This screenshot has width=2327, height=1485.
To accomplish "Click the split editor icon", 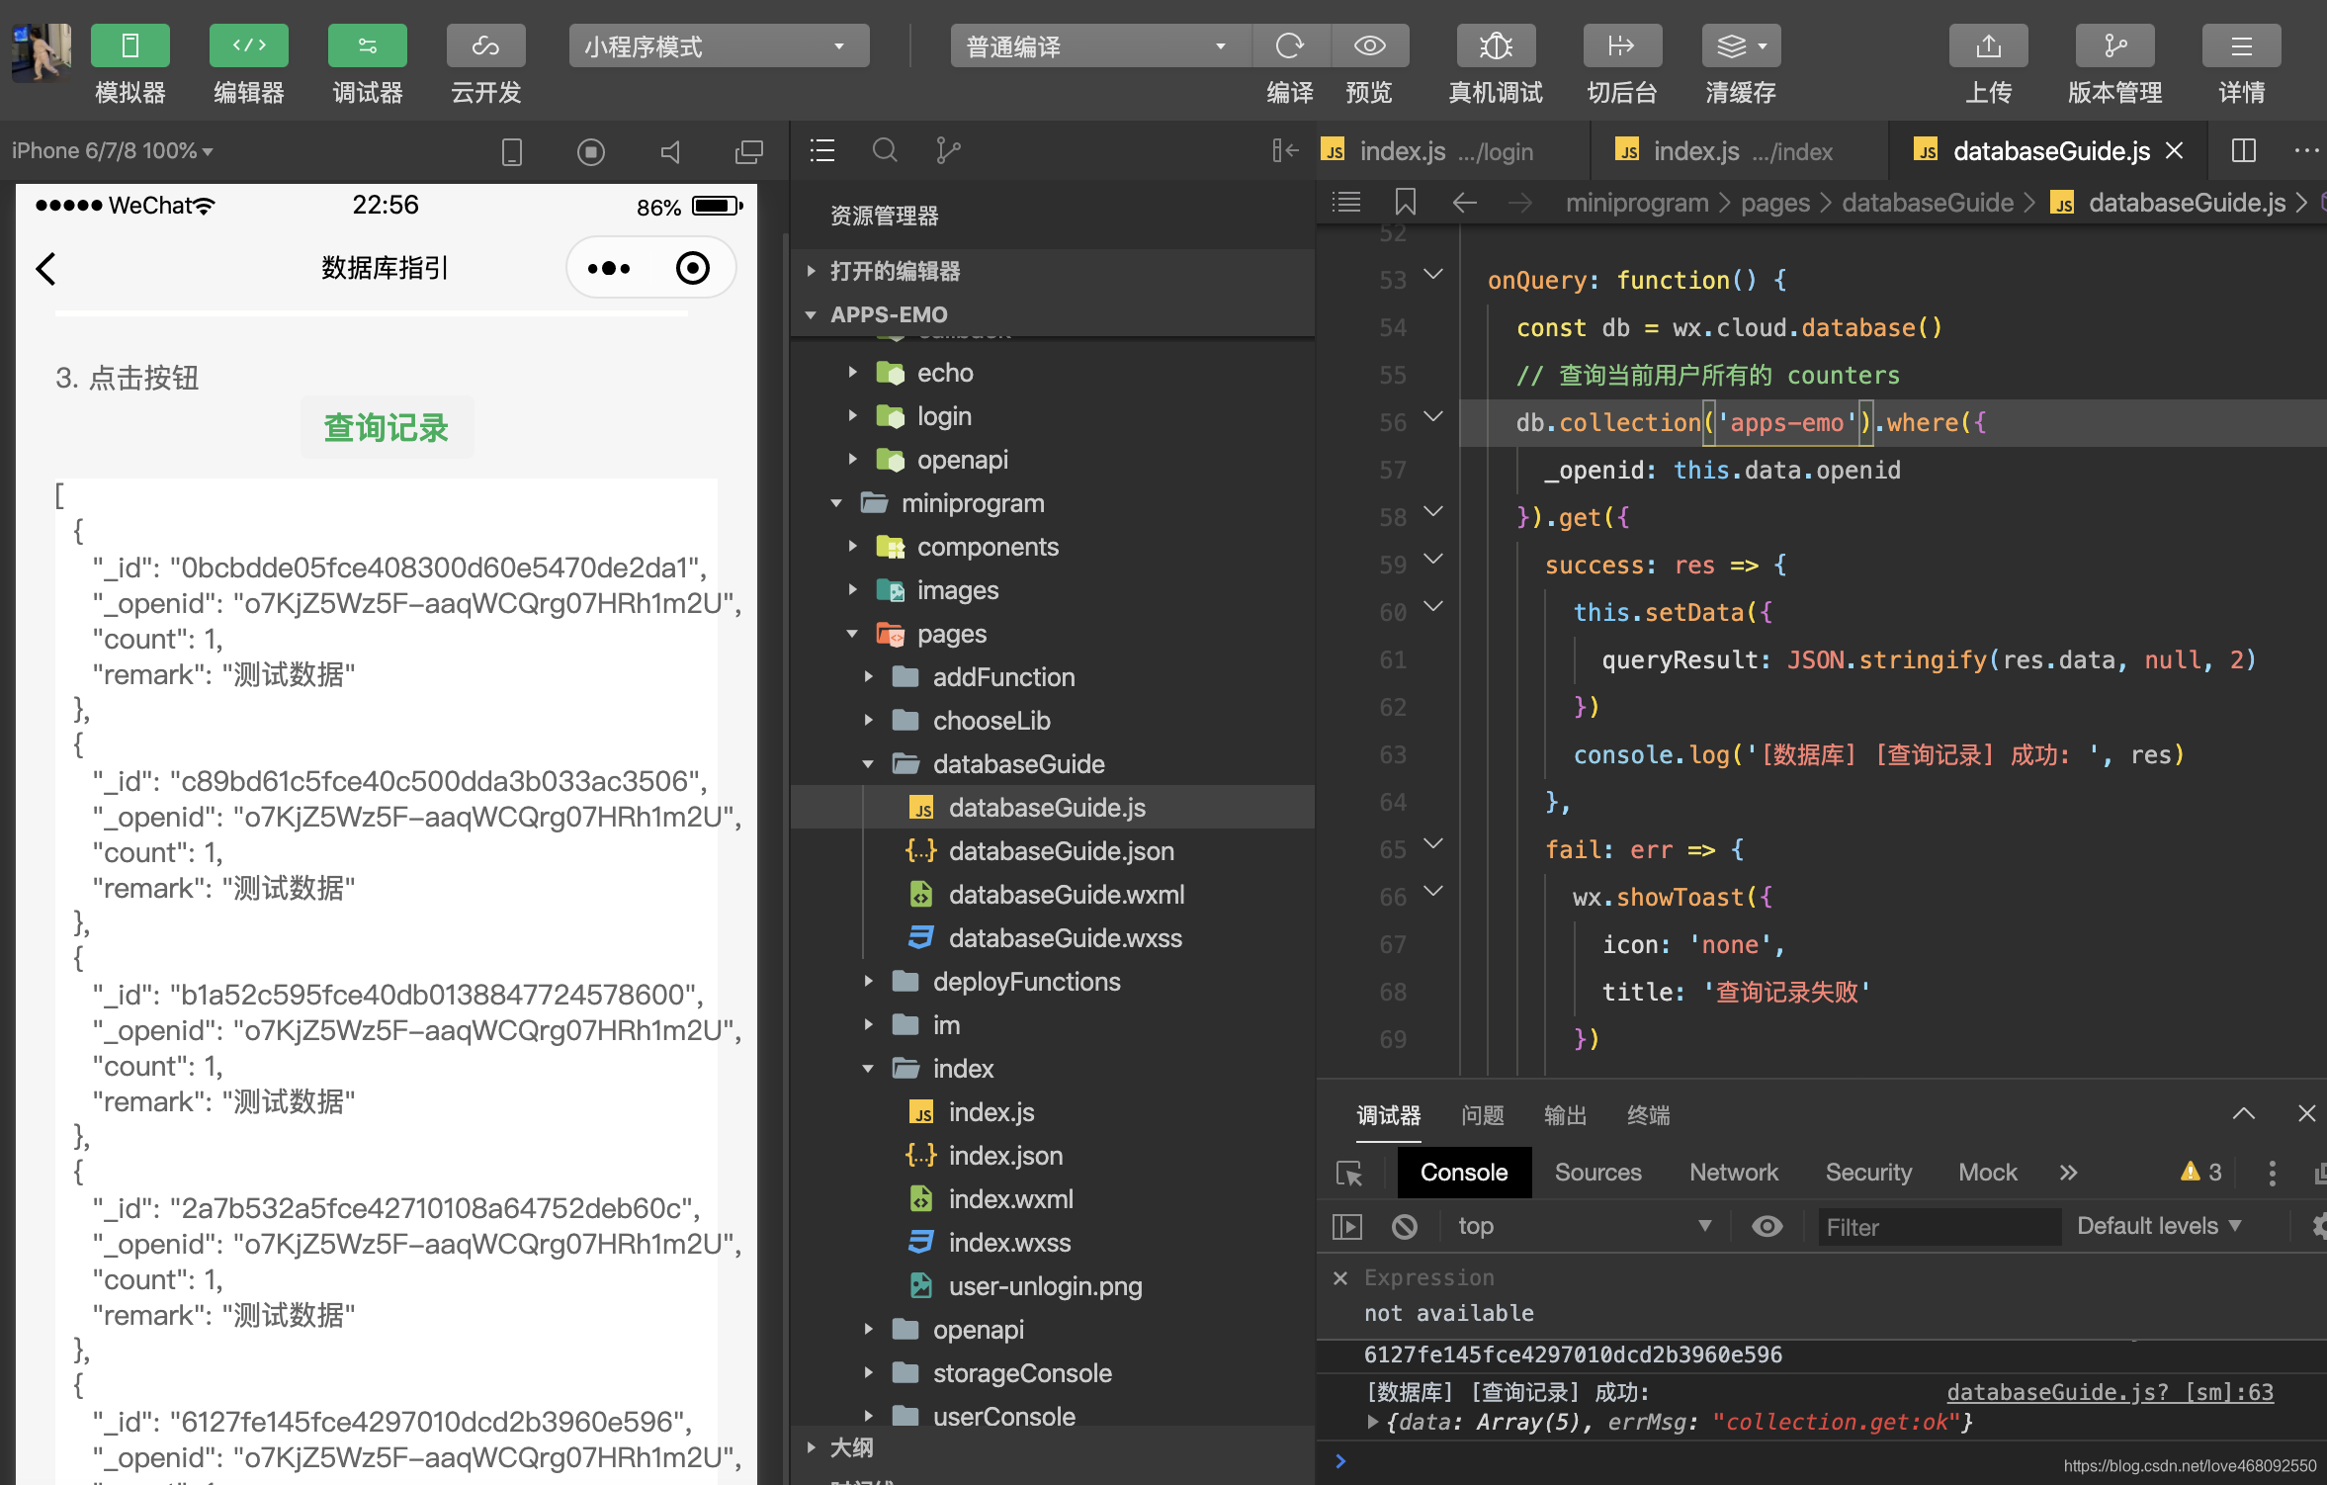I will (2243, 150).
